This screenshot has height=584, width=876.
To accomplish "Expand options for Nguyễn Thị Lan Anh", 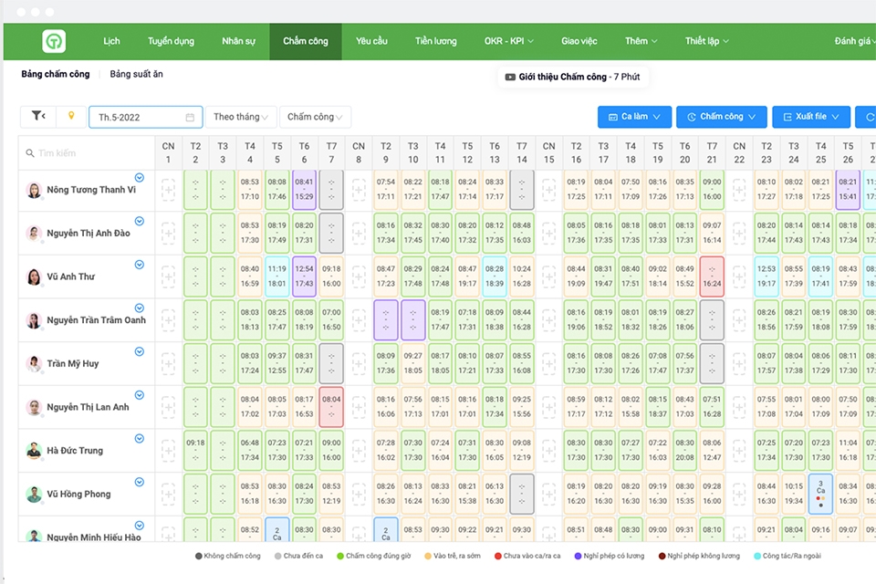I will point(140,395).
